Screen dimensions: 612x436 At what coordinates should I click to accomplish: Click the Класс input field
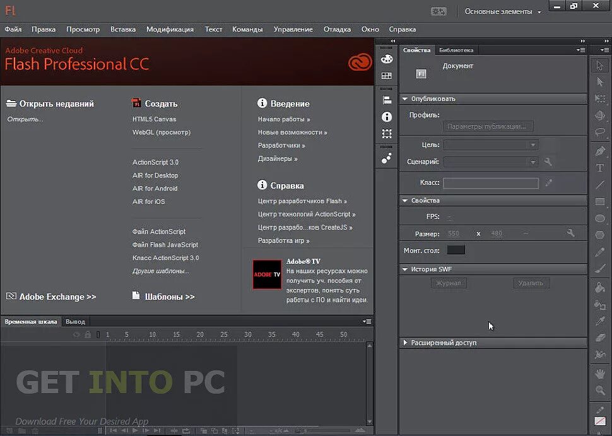491,183
